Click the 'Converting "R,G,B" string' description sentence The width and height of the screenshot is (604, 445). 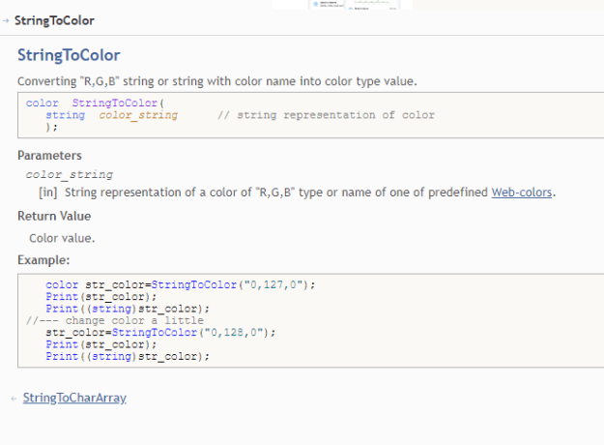tap(217, 81)
